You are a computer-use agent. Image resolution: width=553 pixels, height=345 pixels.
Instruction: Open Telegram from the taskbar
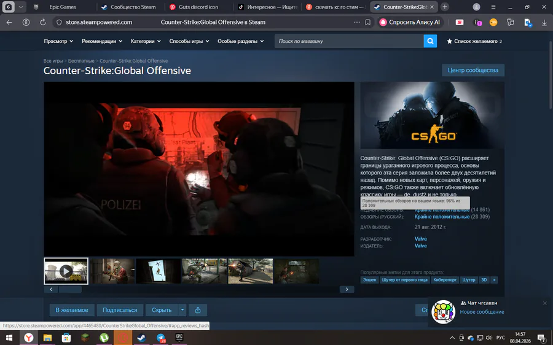click(161, 338)
